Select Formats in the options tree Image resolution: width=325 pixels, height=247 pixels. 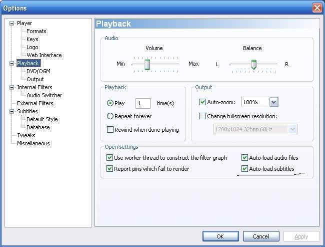tap(36, 31)
